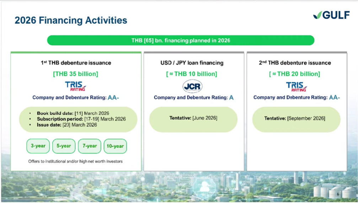Click the JCR logo in the loan financing card
Image resolution: width=358 pixels, height=203 pixels.
(x=192, y=86)
